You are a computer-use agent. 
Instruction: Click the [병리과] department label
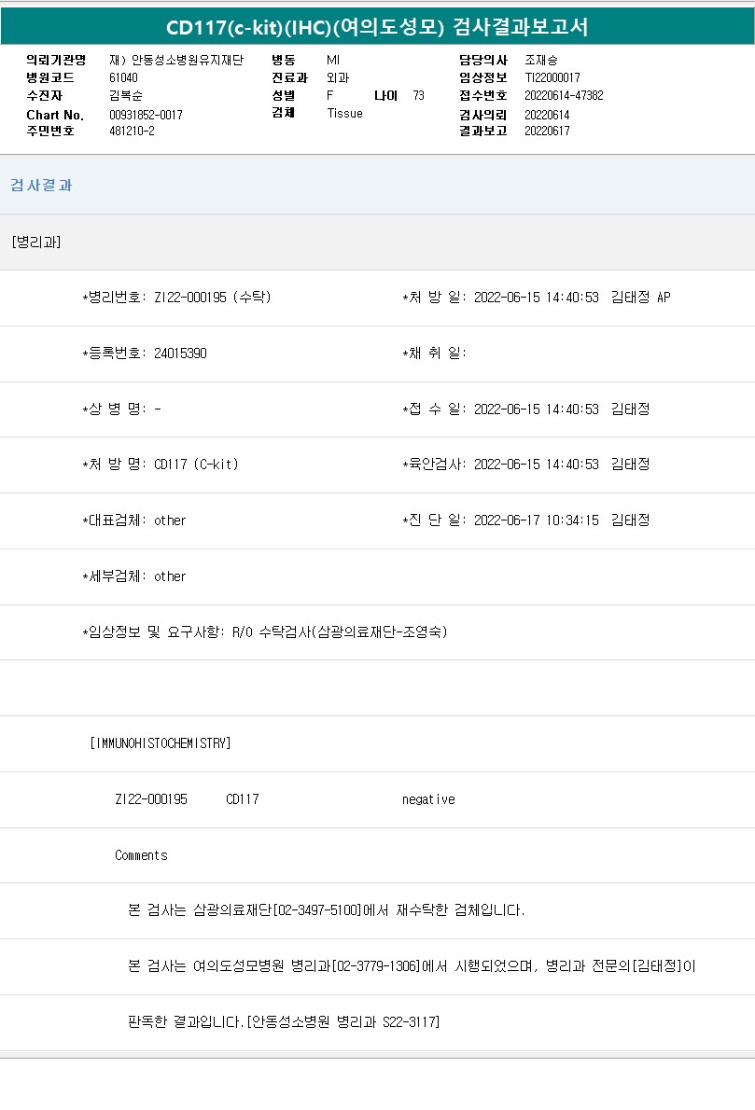pyautogui.click(x=36, y=243)
